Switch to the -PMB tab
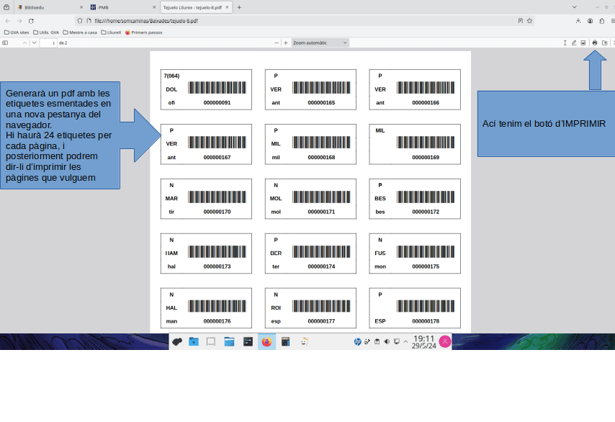 [123, 7]
